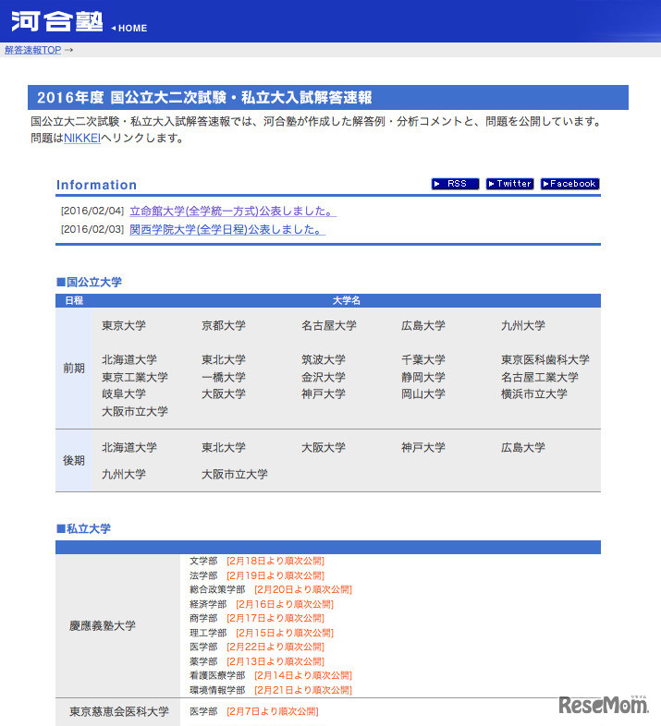Select 神戸大学 in 前期 row
Image resolution: width=661 pixels, height=726 pixels.
(x=324, y=394)
